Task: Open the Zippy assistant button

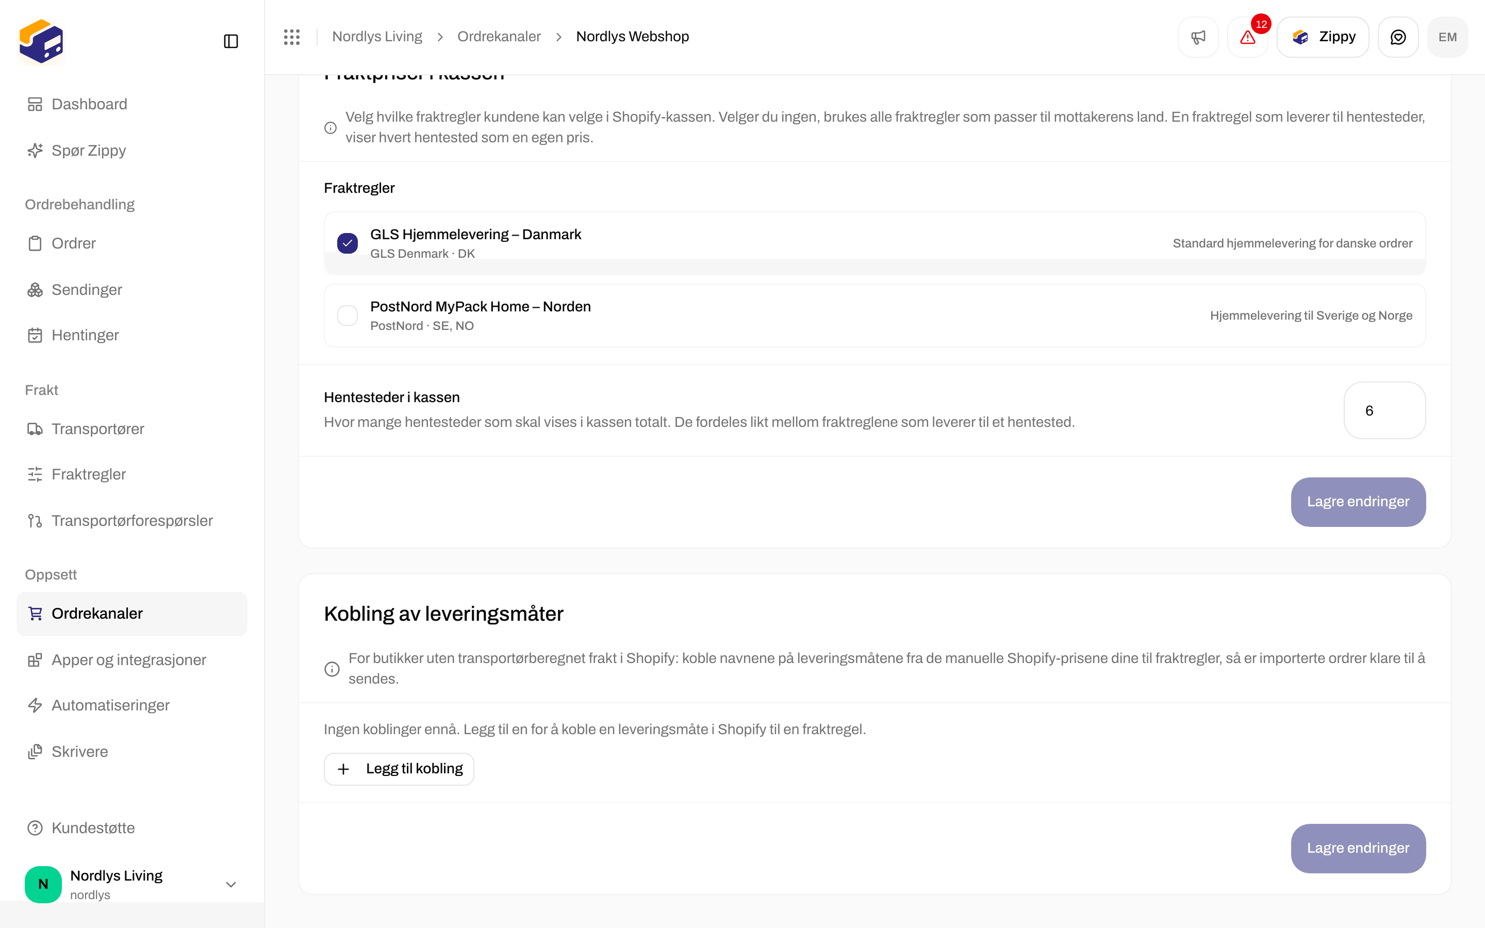Action: point(1323,37)
